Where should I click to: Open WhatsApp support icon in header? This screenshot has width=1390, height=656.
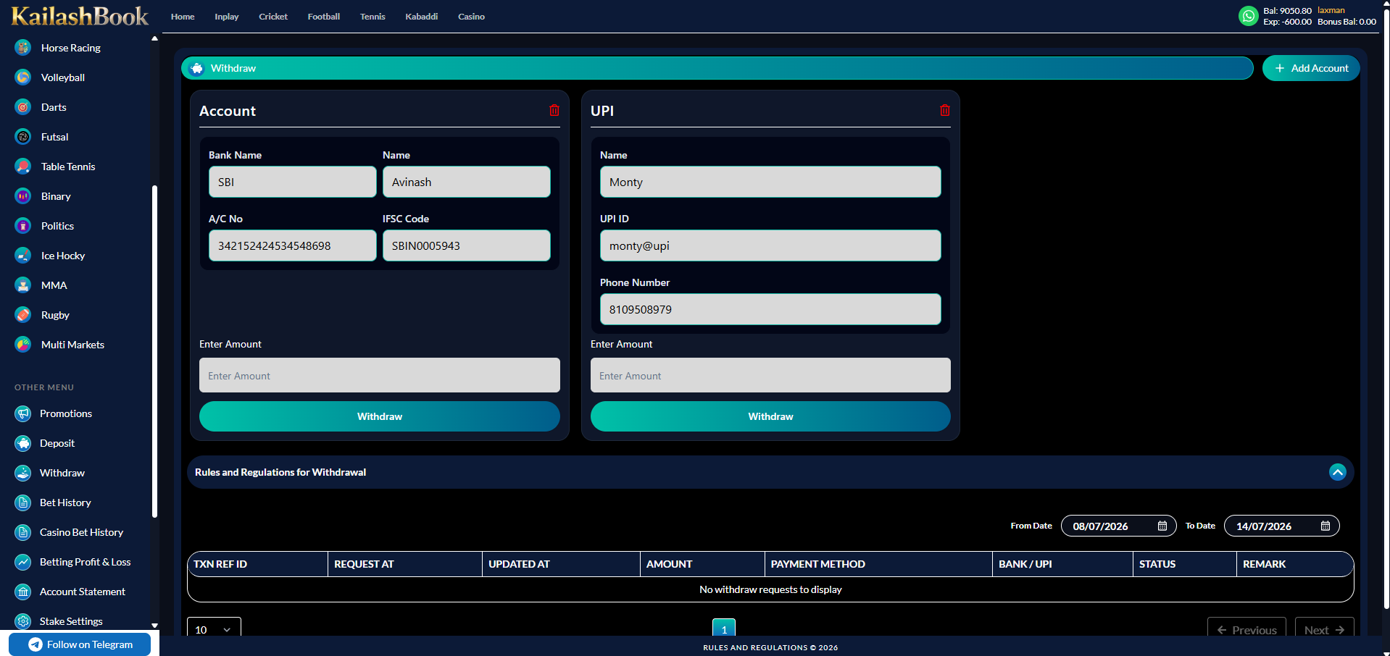click(x=1249, y=16)
